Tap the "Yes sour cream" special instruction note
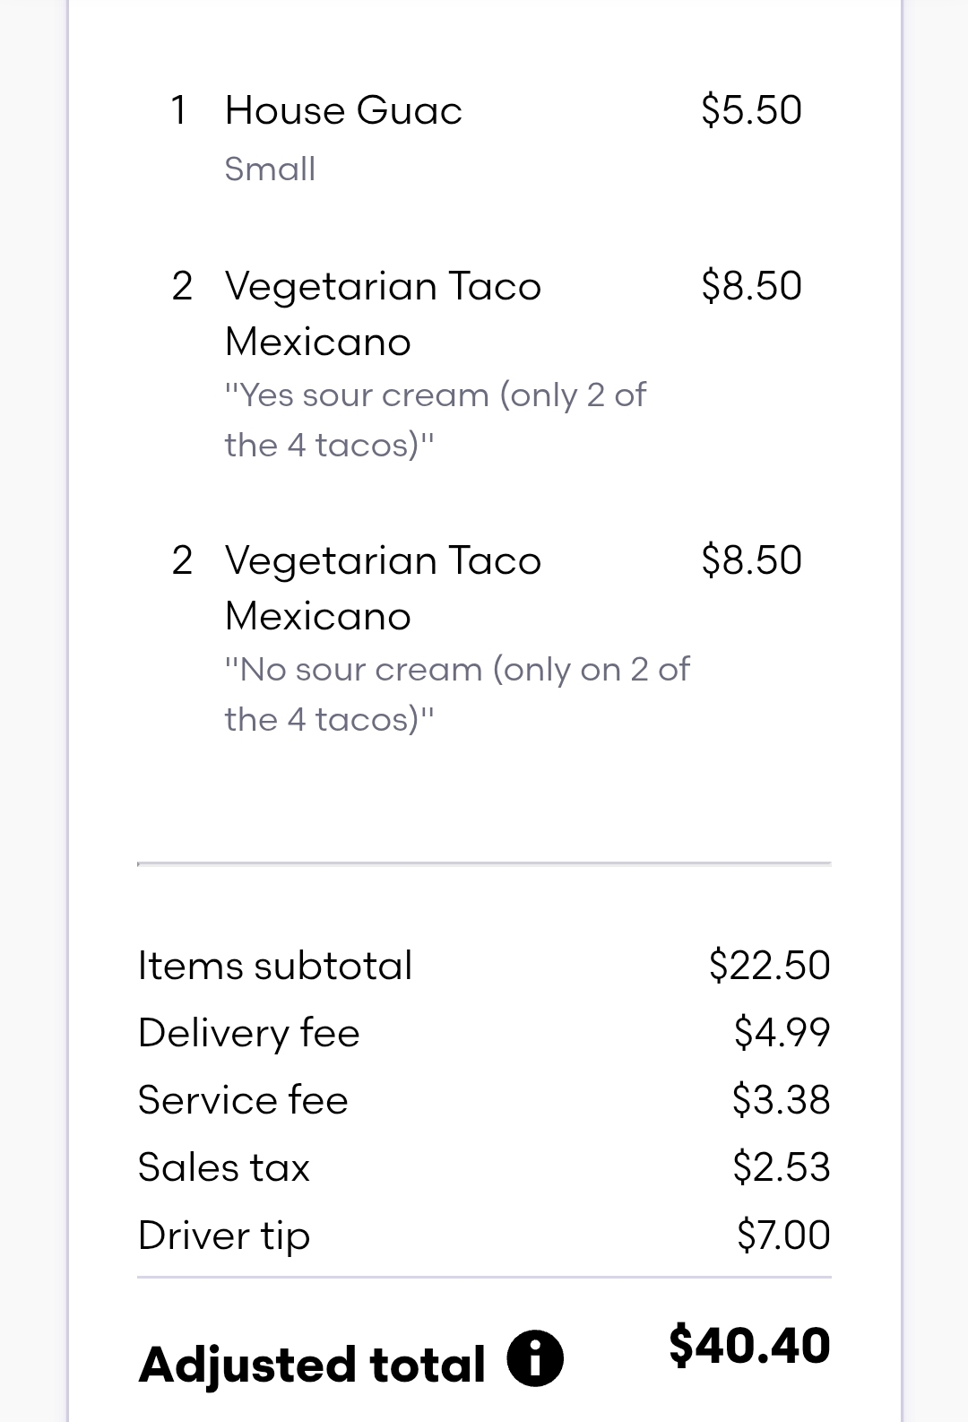This screenshot has width=968, height=1422. point(436,420)
